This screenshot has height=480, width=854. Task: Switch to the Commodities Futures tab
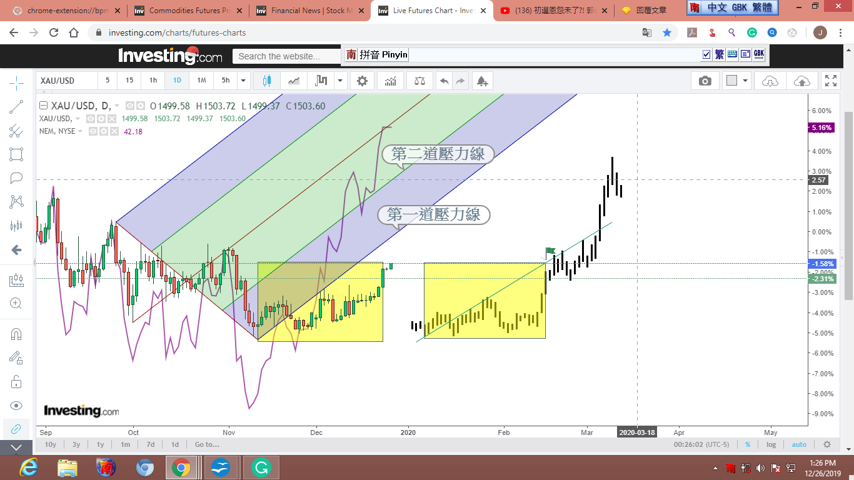188,11
